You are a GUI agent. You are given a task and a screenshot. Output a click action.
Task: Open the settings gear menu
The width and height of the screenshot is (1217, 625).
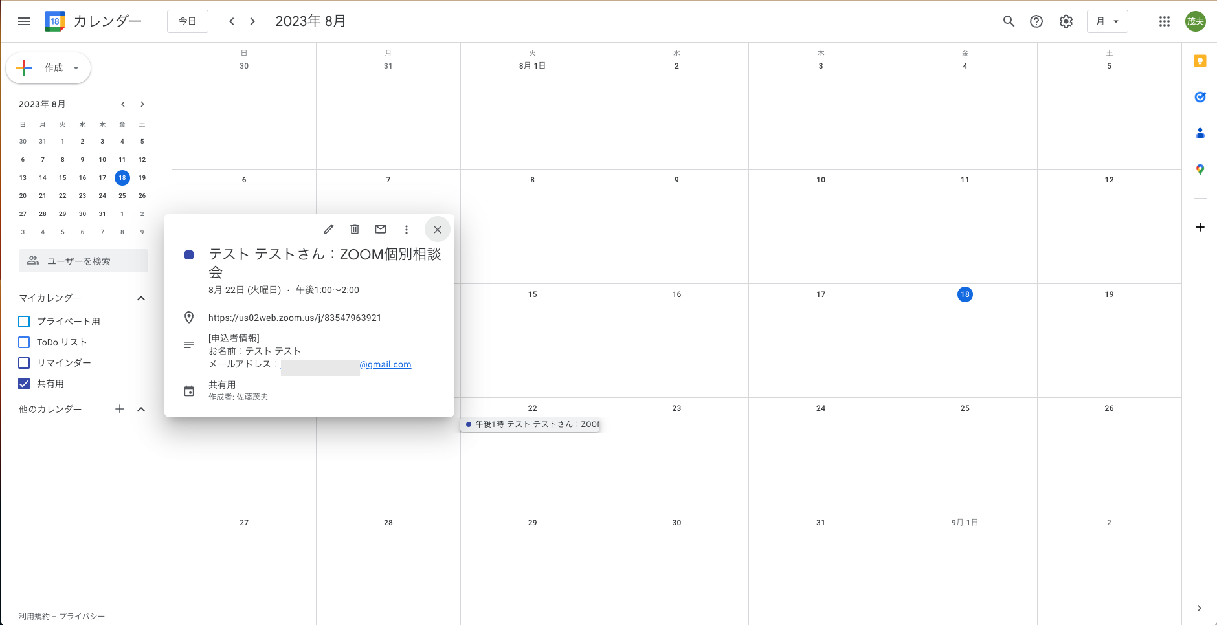pos(1066,21)
